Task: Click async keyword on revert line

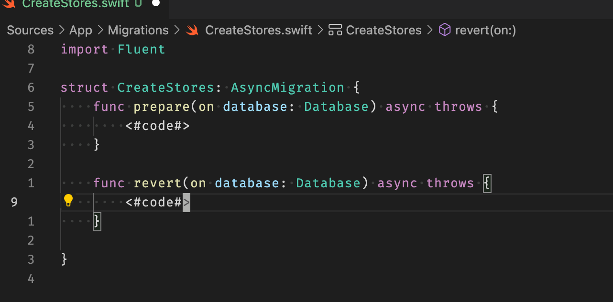Action: 397,183
